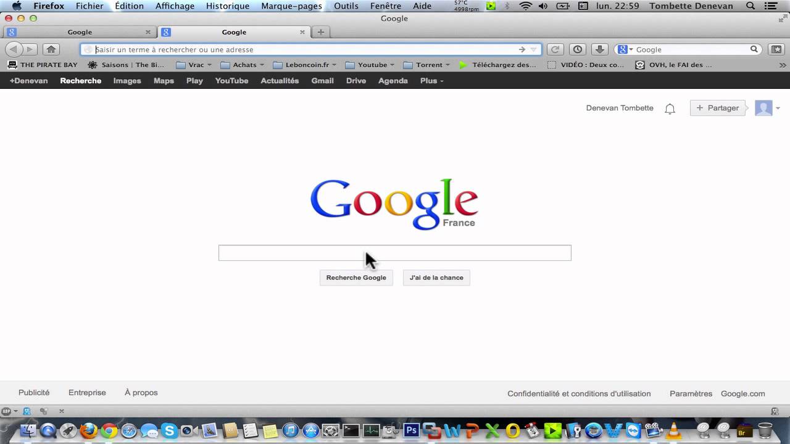Open the Confidentialité et conditions link
The width and height of the screenshot is (790, 444).
[579, 393]
